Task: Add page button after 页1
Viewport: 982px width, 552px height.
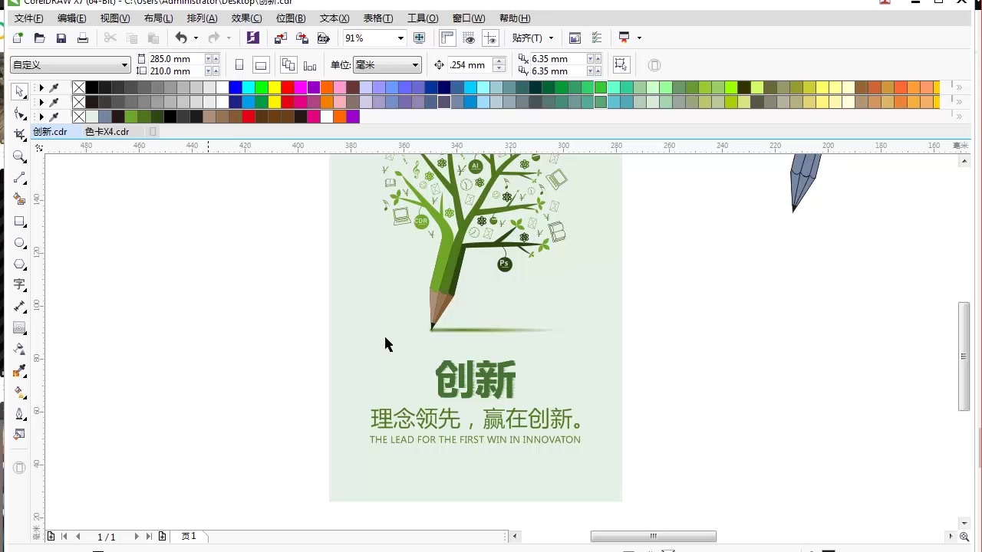Action: click(x=162, y=537)
